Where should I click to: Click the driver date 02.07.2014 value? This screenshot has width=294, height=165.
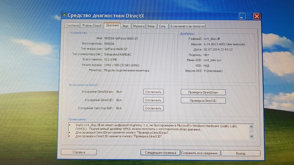(218, 50)
